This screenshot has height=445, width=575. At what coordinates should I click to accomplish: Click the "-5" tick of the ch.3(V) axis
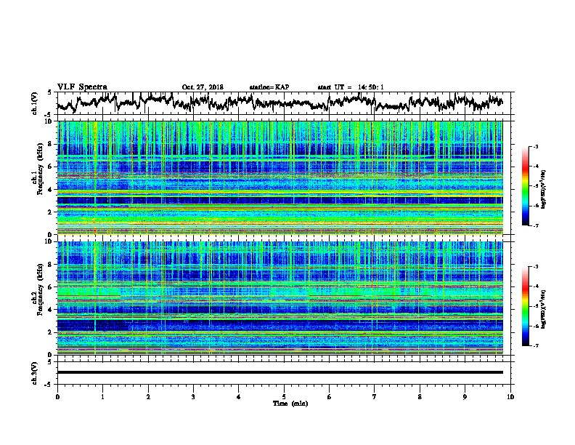[x=48, y=385]
